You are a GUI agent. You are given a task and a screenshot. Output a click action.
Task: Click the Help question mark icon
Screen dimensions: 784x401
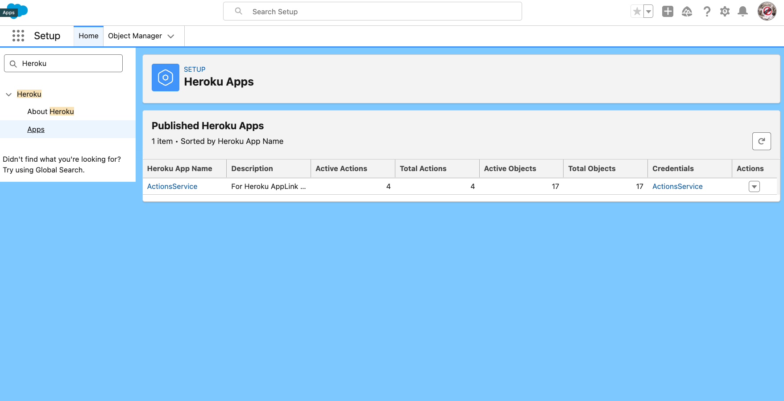[x=707, y=11]
